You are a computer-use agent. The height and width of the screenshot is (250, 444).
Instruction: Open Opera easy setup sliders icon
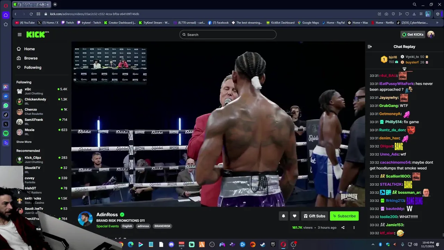coord(421,14)
